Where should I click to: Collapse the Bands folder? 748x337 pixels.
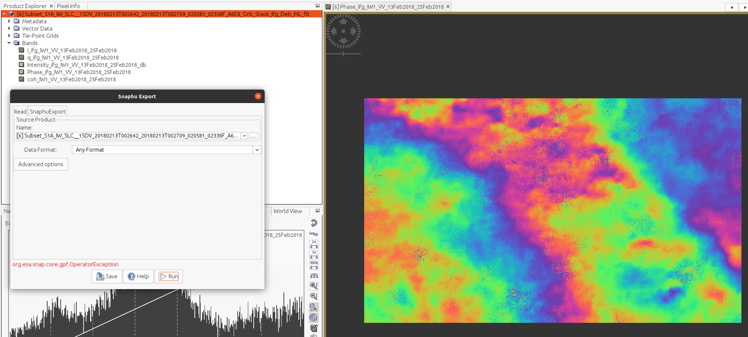(x=9, y=43)
